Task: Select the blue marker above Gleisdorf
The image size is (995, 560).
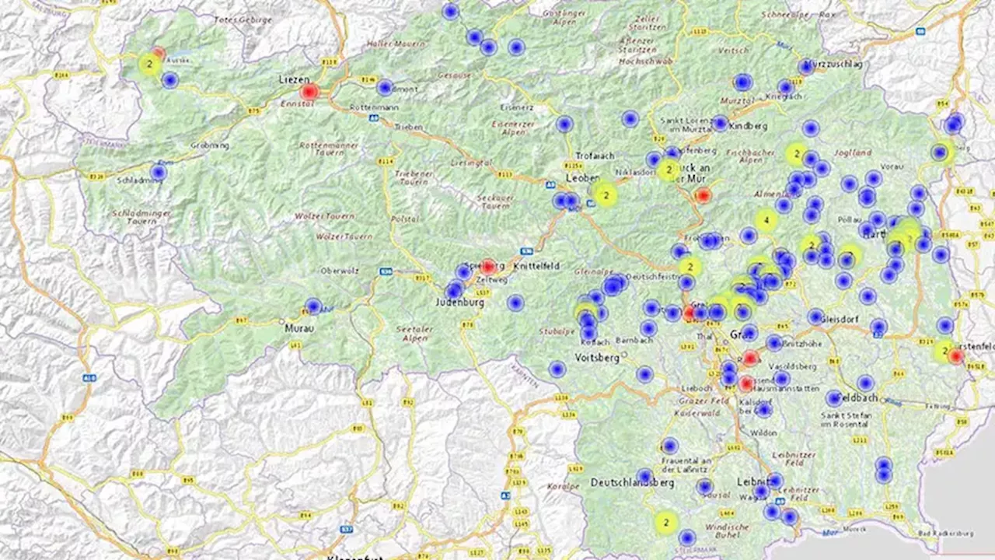Action: click(x=815, y=317)
